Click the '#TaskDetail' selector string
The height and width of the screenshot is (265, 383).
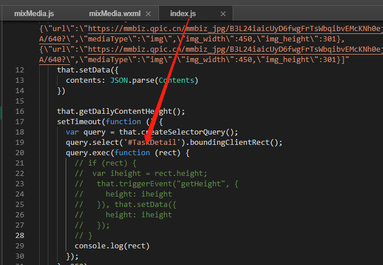point(152,143)
